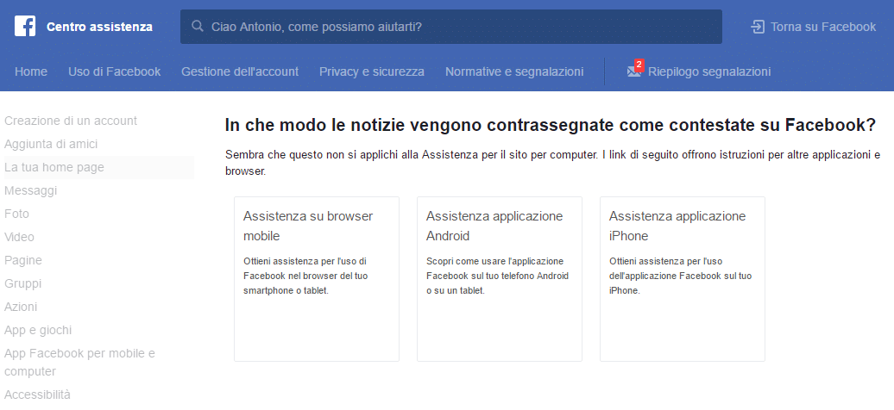Viewport: 894px width, 410px height.
Task: Select Aggiunta di amici in sidebar
Action: click(51, 144)
